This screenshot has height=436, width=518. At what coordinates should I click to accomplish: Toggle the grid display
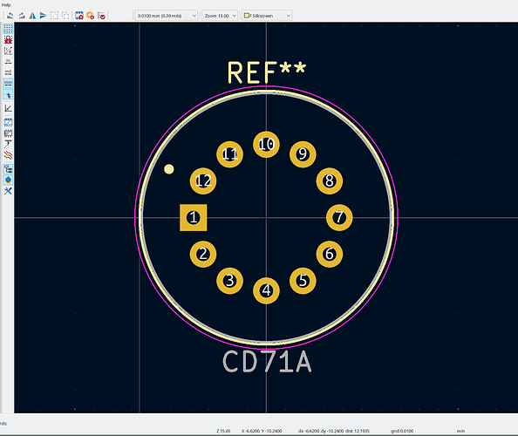[8, 29]
